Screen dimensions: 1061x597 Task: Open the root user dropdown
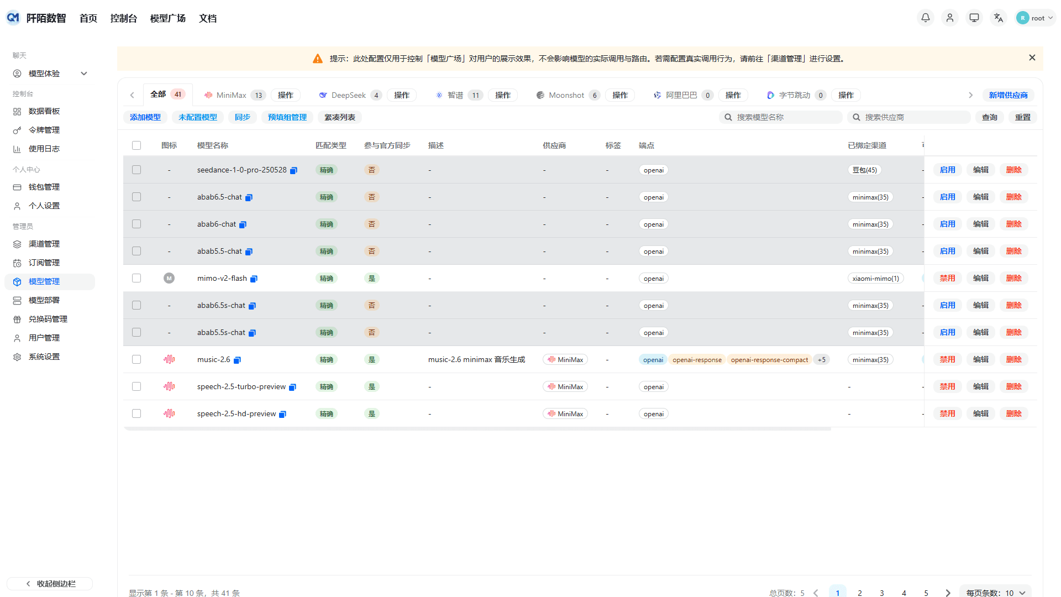tap(1035, 18)
